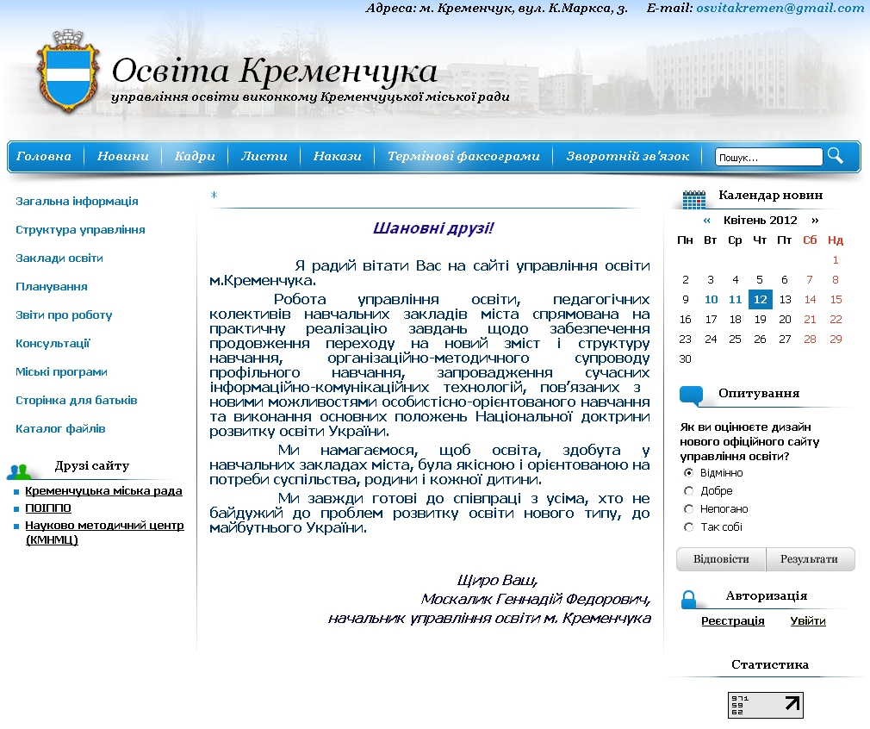Open Термінові факсограми in navigation bar
870x729 pixels.
463,157
